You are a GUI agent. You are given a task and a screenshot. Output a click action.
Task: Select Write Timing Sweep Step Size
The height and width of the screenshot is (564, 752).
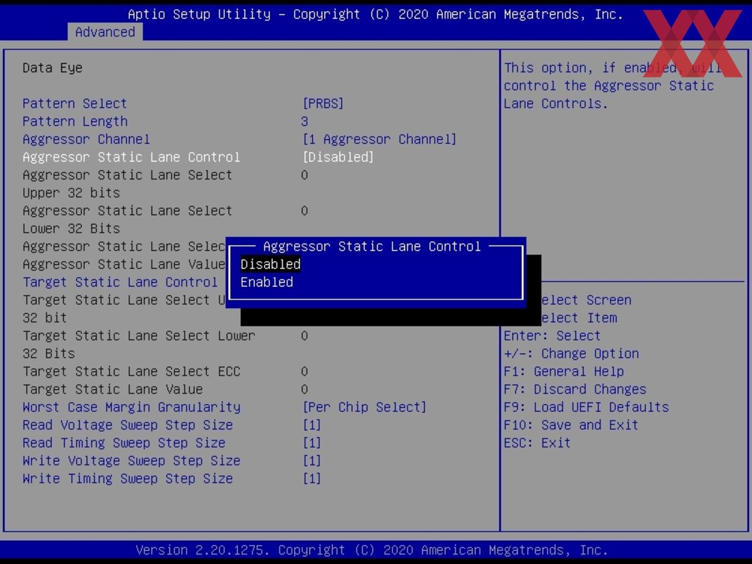(128, 478)
